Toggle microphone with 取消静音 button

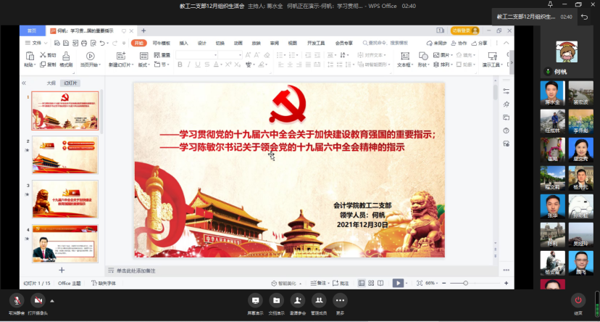coord(17,300)
